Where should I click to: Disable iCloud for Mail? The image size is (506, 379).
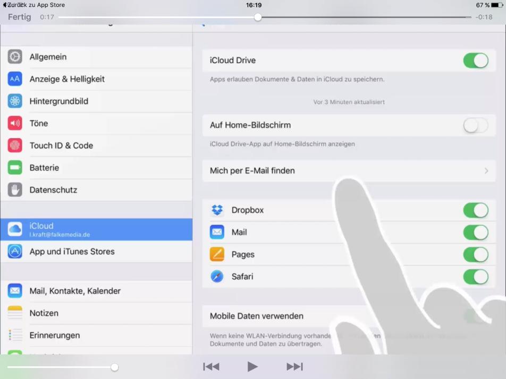point(476,232)
